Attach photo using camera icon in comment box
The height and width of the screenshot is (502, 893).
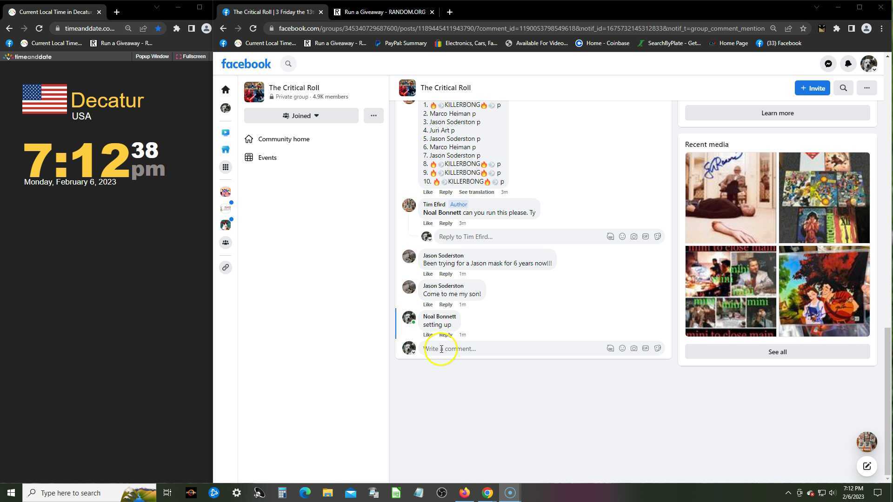click(633, 349)
